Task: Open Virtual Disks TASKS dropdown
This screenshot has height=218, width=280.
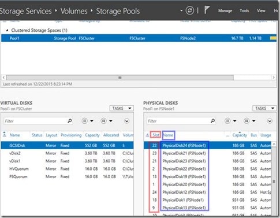Action: (x=122, y=108)
